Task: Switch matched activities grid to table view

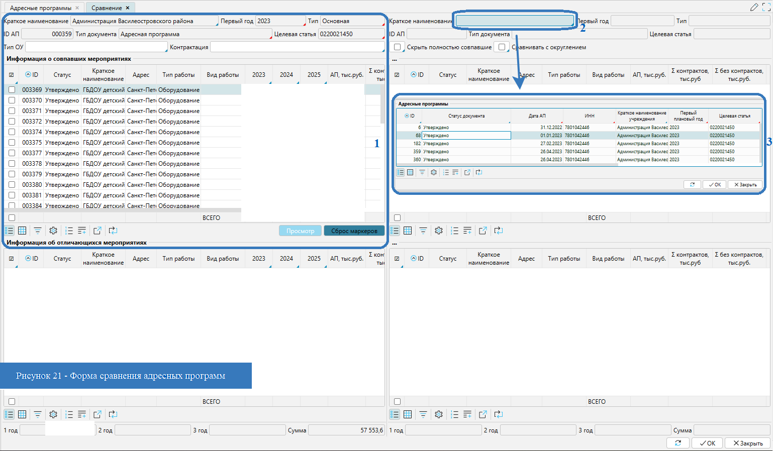Action: (x=22, y=231)
